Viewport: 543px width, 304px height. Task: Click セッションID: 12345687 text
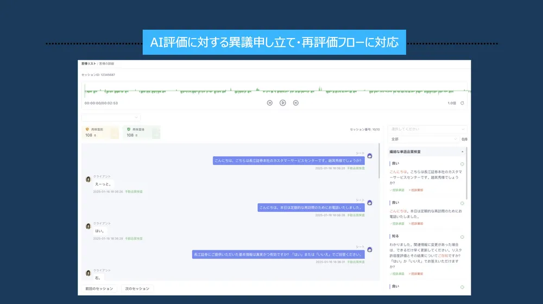pos(98,75)
